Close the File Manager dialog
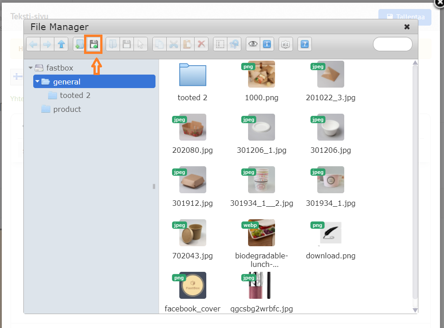Screen dimensions: 444x328 (407, 27)
